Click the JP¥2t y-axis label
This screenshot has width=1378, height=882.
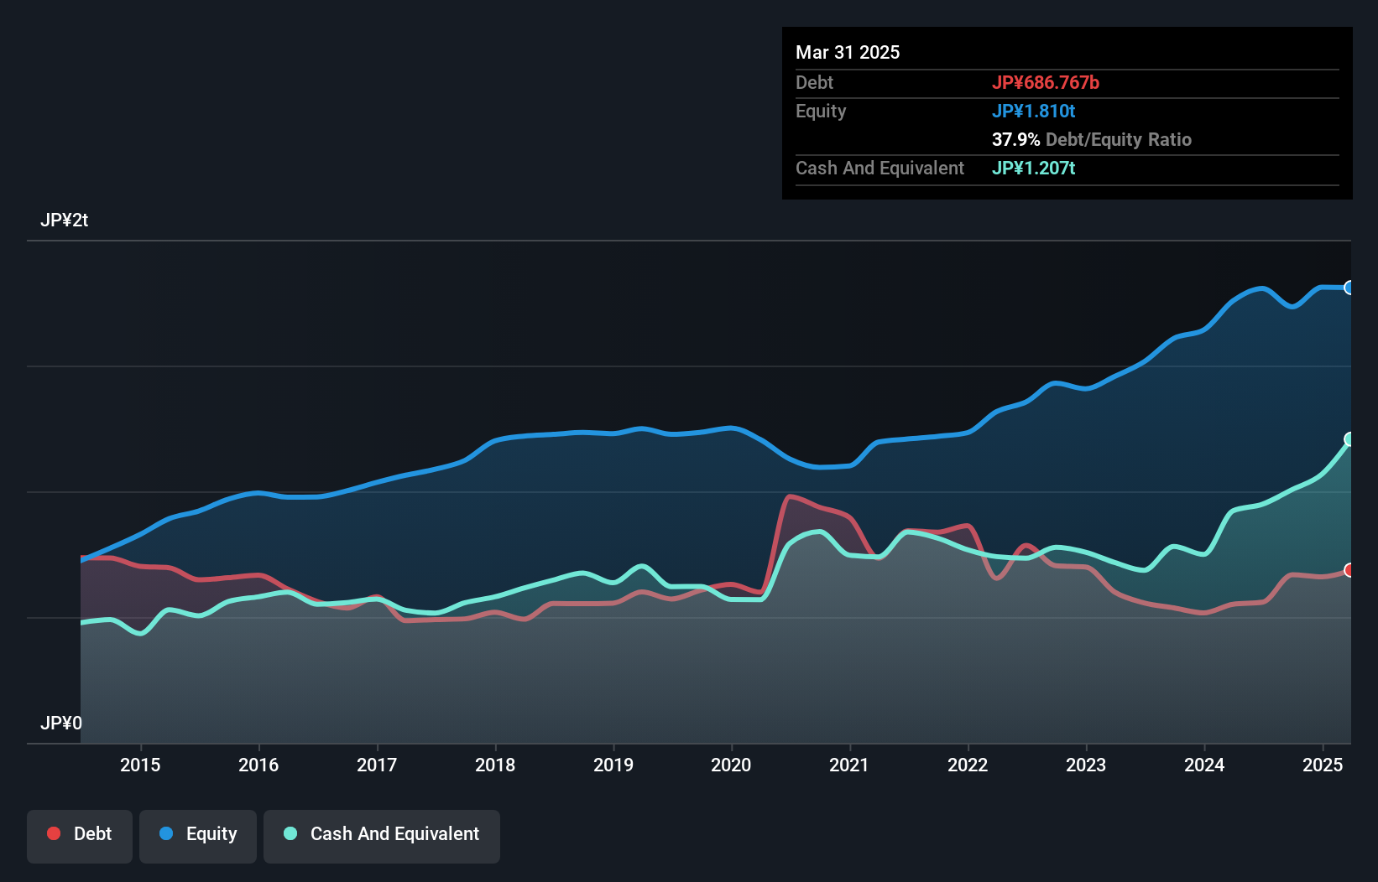(64, 220)
